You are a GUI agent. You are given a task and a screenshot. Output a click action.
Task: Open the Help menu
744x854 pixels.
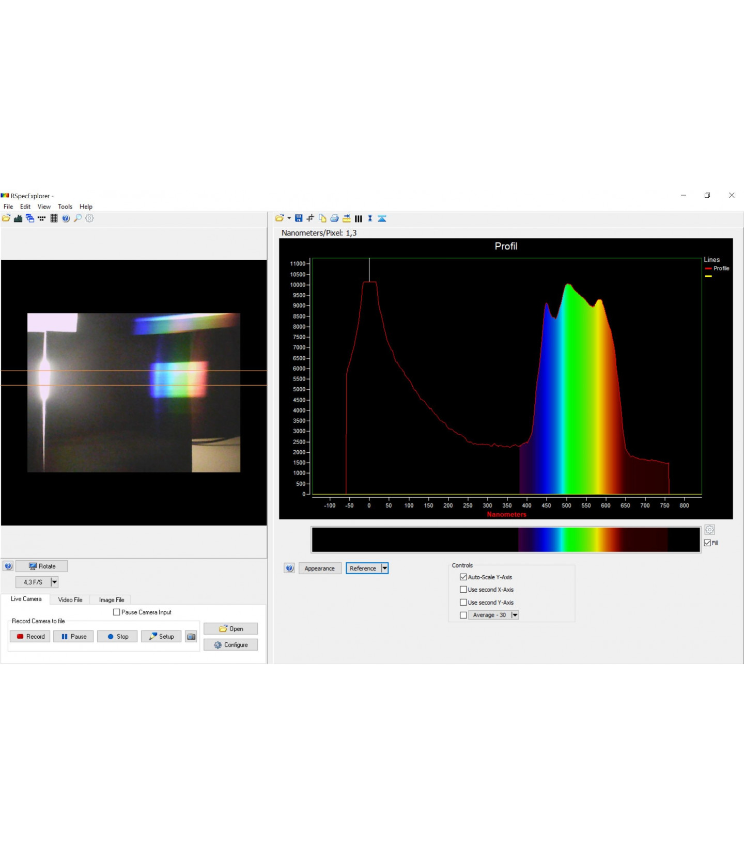(x=86, y=207)
